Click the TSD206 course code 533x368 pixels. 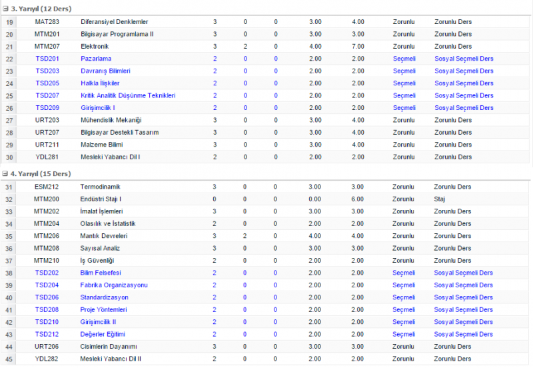tap(47, 297)
